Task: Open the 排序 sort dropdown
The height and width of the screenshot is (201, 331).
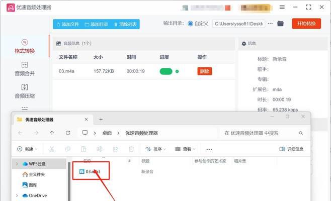Action: pos(155,149)
